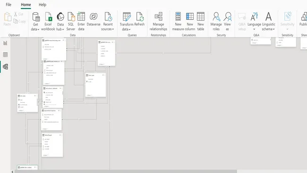Switch to Report view in sidebar
The image size is (307, 173).
pos(5,43)
